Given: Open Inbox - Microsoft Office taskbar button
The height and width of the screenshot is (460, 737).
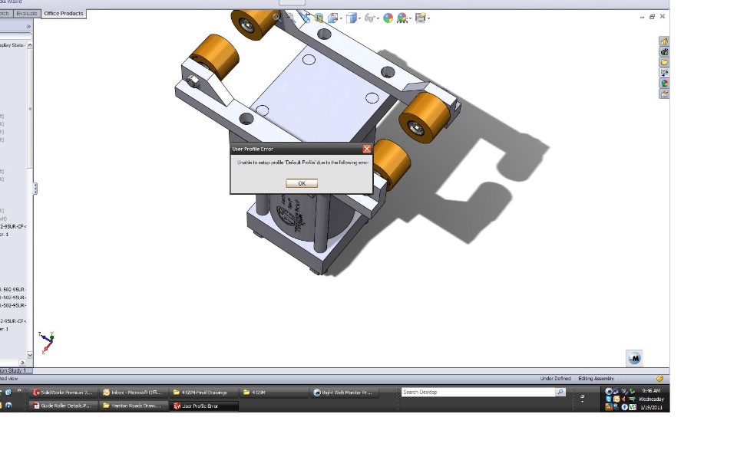Looking at the screenshot, I should click(133, 393).
